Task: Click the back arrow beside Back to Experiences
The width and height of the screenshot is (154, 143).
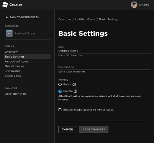Action: coord(7,17)
